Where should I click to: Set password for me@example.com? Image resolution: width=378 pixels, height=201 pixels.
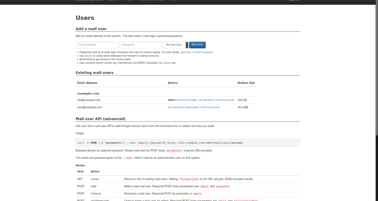pyautogui.click(x=207, y=100)
